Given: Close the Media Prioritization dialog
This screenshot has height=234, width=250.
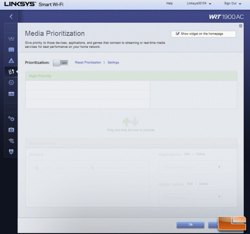Looking at the screenshot, I should (x=240, y=26).
